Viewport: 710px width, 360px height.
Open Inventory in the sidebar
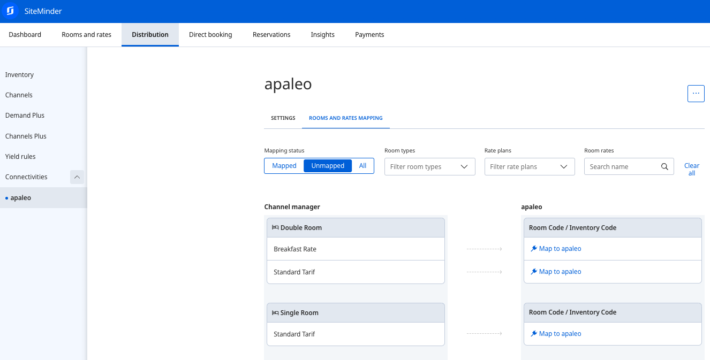[x=19, y=75]
